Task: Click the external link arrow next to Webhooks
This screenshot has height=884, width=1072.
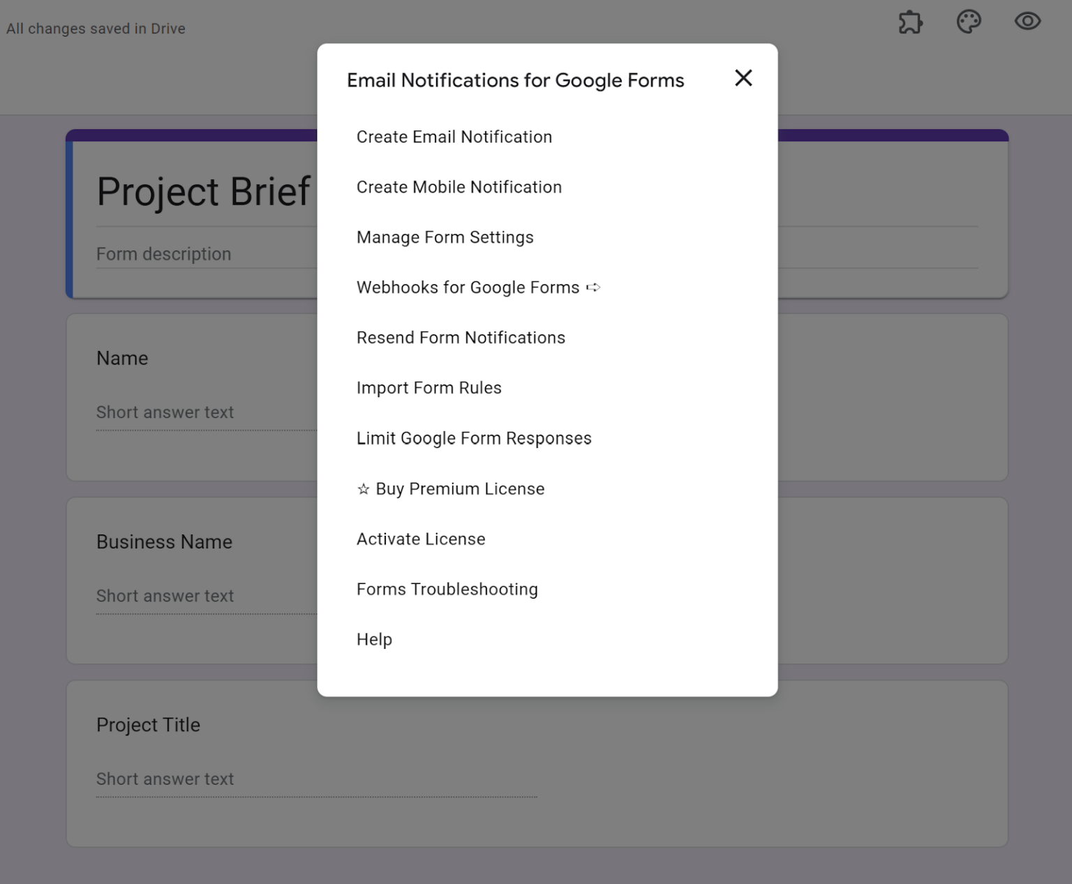Action: point(594,287)
